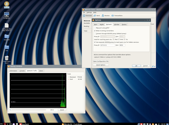
Task: Toggle the IPv4 reachability checkbox
Action: tap(113, 39)
